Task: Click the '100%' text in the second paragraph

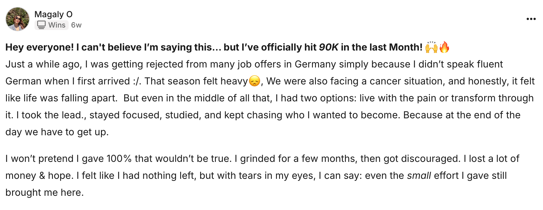Action: 119,159
